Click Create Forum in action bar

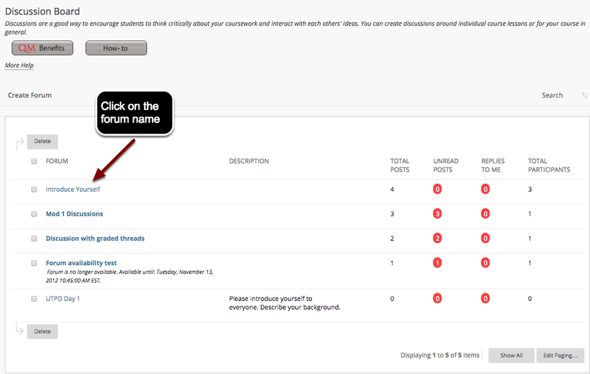[x=30, y=95]
